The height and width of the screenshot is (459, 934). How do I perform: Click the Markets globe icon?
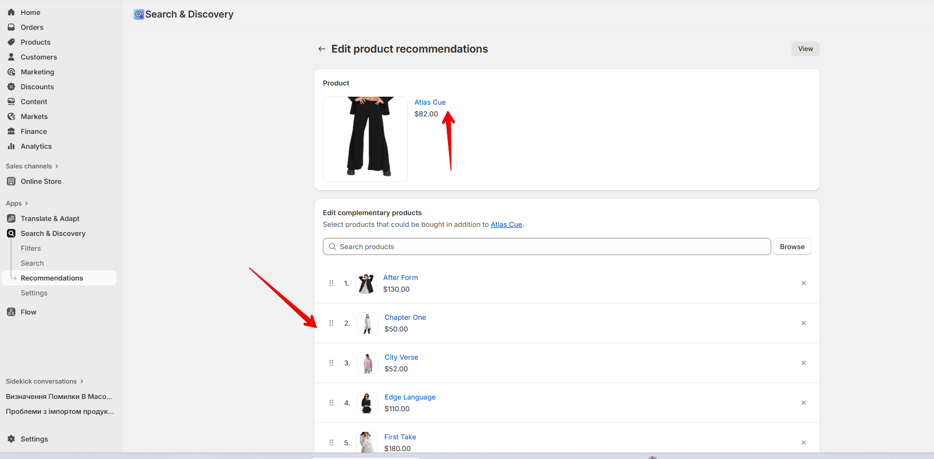pos(11,116)
